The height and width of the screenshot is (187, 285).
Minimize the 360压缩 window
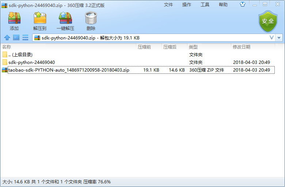tap(255, 4)
